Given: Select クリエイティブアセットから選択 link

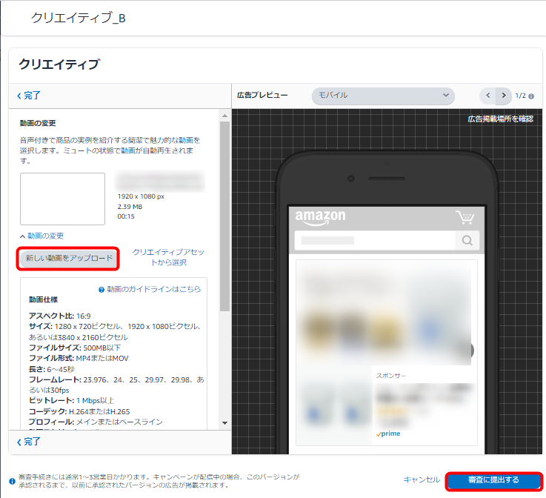Looking at the screenshot, I should [x=168, y=257].
